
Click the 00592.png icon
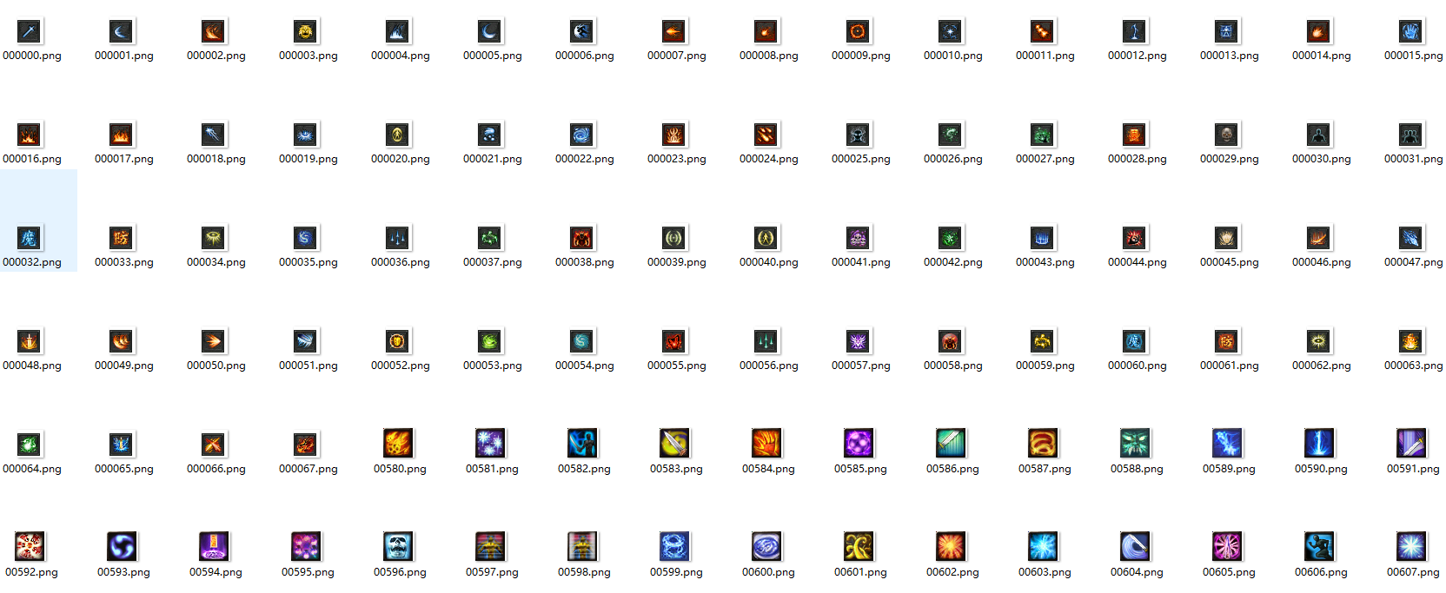point(30,547)
